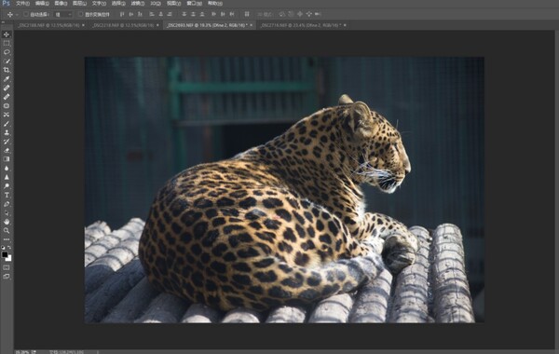Select the Pen tool

[x=7, y=204]
